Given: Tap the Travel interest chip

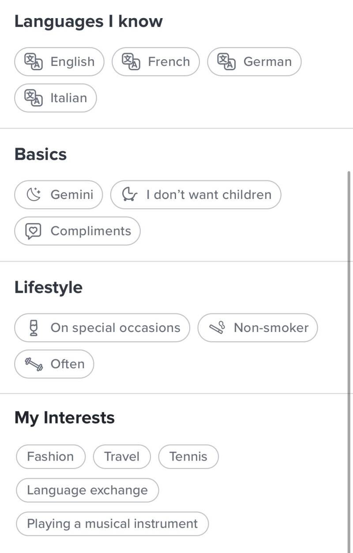Looking at the screenshot, I should 122,457.
